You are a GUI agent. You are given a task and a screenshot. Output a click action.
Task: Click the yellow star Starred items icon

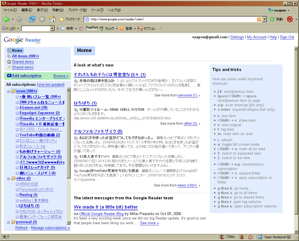pos(9,62)
